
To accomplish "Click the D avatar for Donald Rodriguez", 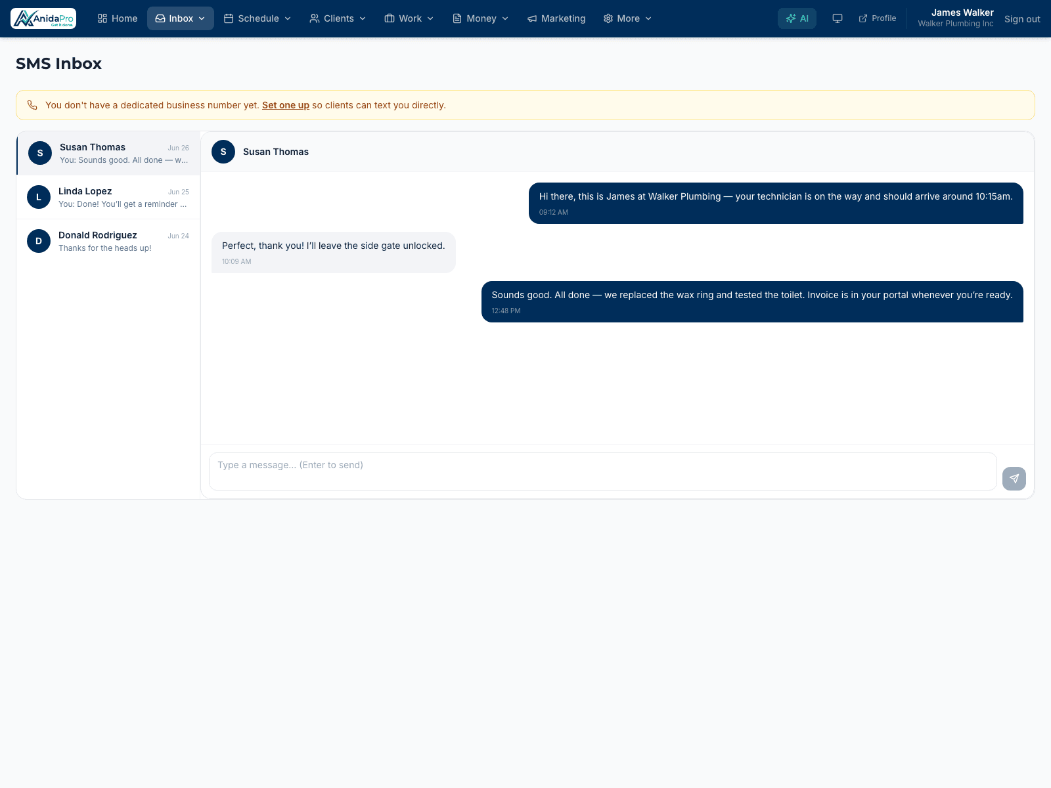I will click(39, 241).
